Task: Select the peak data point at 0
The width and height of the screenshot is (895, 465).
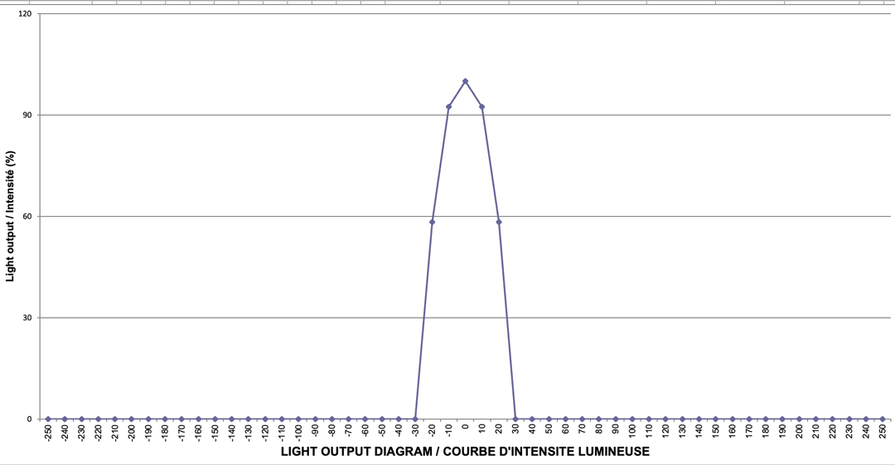Action: click(465, 81)
